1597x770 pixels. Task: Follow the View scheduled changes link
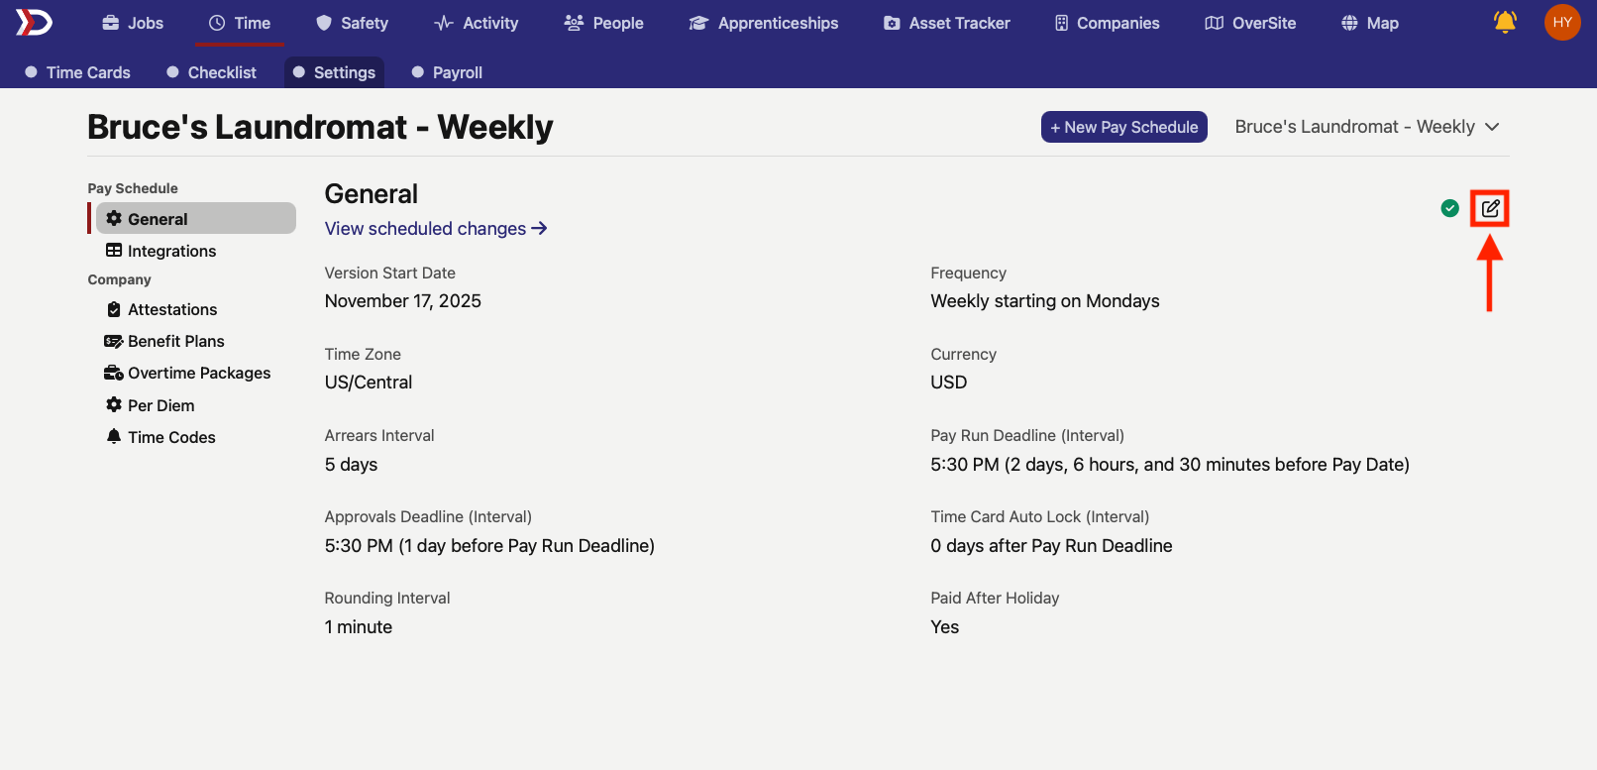[436, 229]
